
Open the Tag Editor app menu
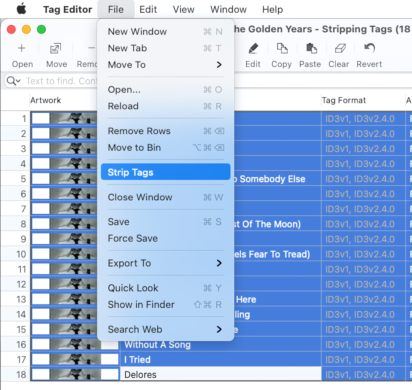click(67, 9)
